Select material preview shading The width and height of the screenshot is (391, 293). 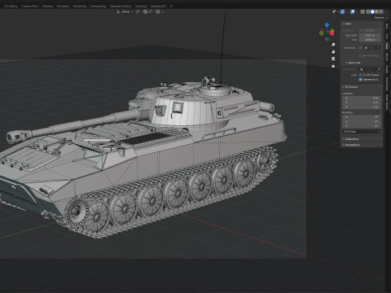pos(377,11)
